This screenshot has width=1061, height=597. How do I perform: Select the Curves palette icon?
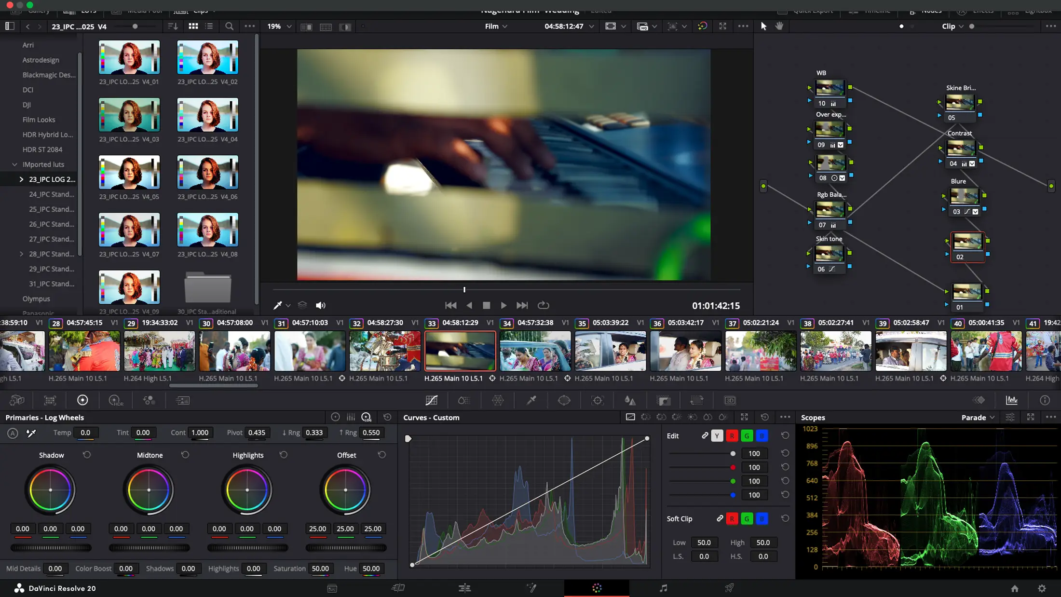[432, 400]
